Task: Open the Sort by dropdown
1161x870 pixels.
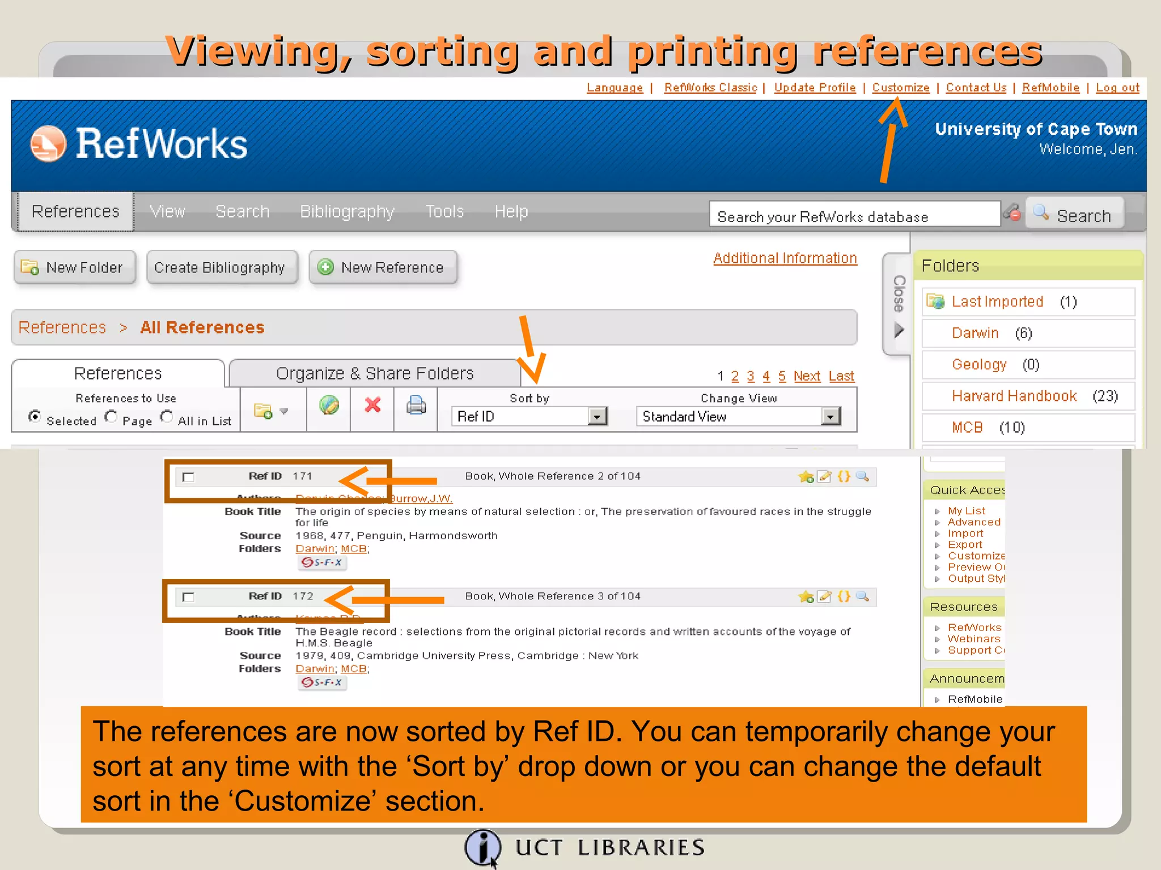Action: (x=529, y=416)
